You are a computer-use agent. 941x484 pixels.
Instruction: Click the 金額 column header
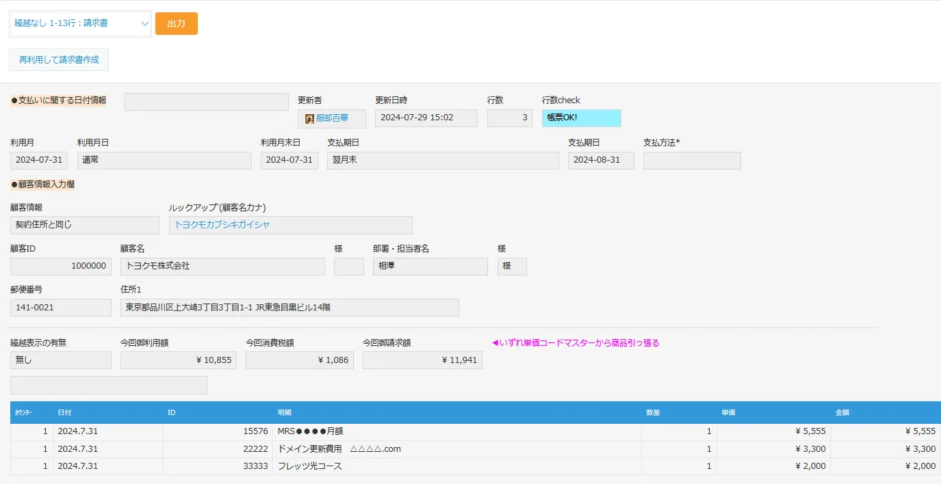(x=842, y=413)
